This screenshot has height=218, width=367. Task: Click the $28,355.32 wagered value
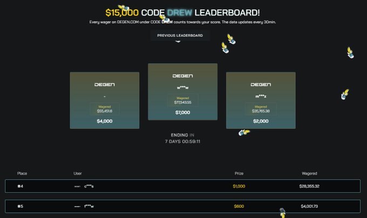[x=309, y=186]
